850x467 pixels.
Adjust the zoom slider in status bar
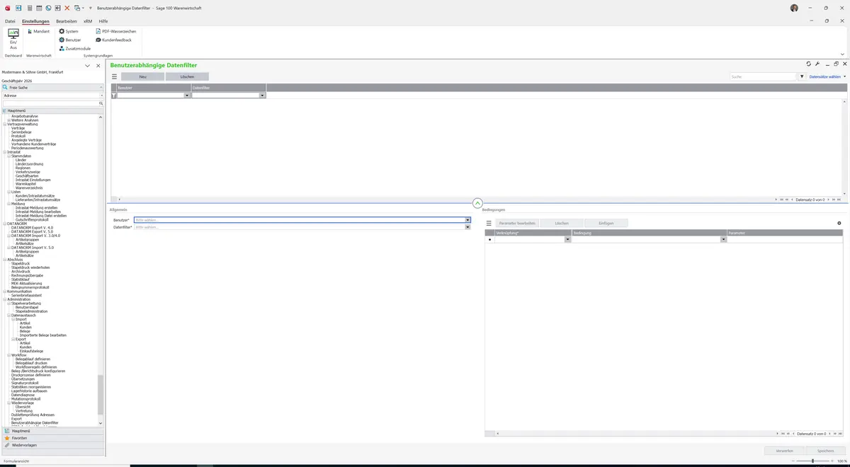pyautogui.click(x=812, y=461)
